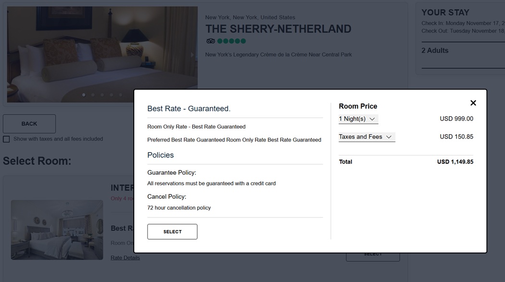The width and height of the screenshot is (505, 282).
Task: Click the green TripAdvisor rating circles
Action: (231, 41)
